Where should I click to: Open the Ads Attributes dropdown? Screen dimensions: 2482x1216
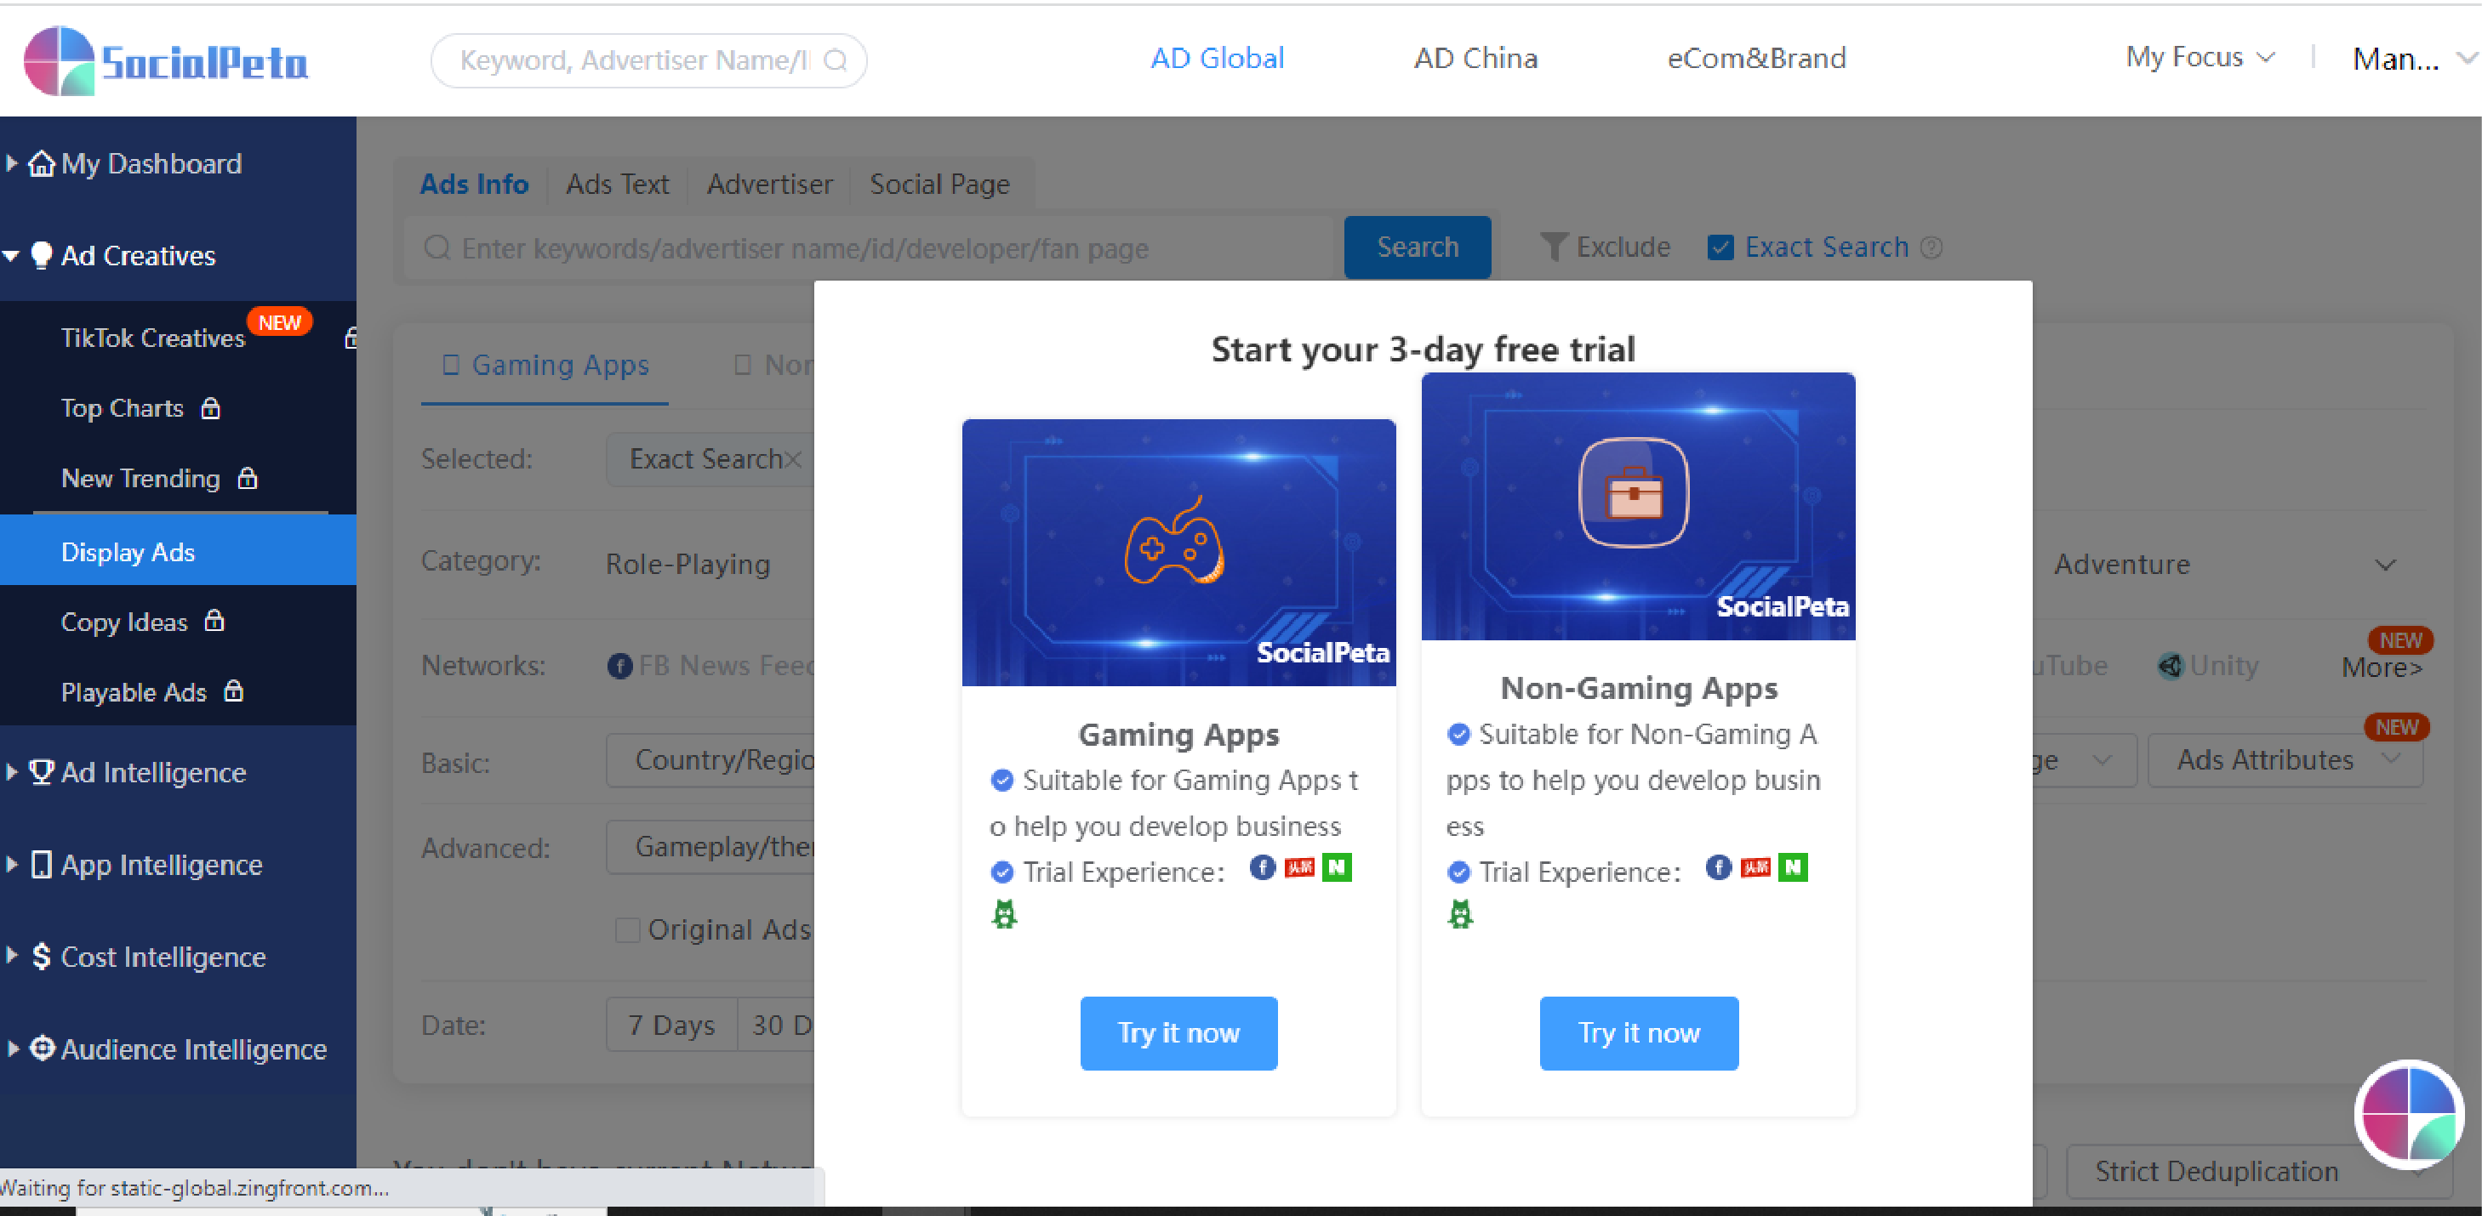(x=2285, y=759)
